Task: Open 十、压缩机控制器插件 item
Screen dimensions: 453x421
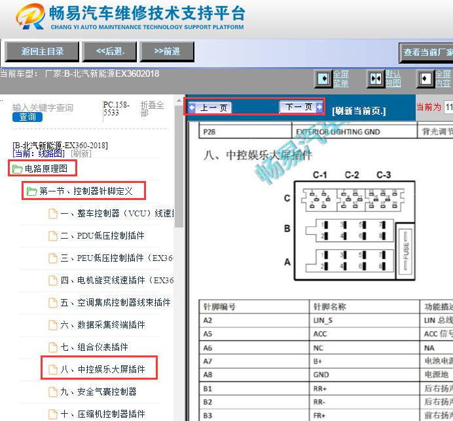Action: point(103,414)
